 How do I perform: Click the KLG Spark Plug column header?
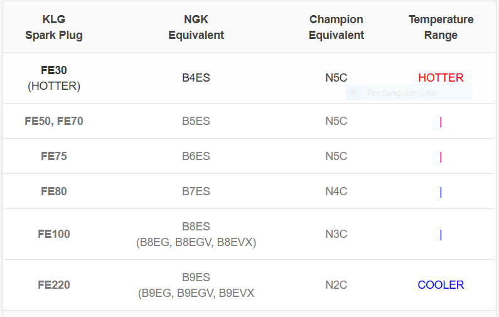click(54, 27)
